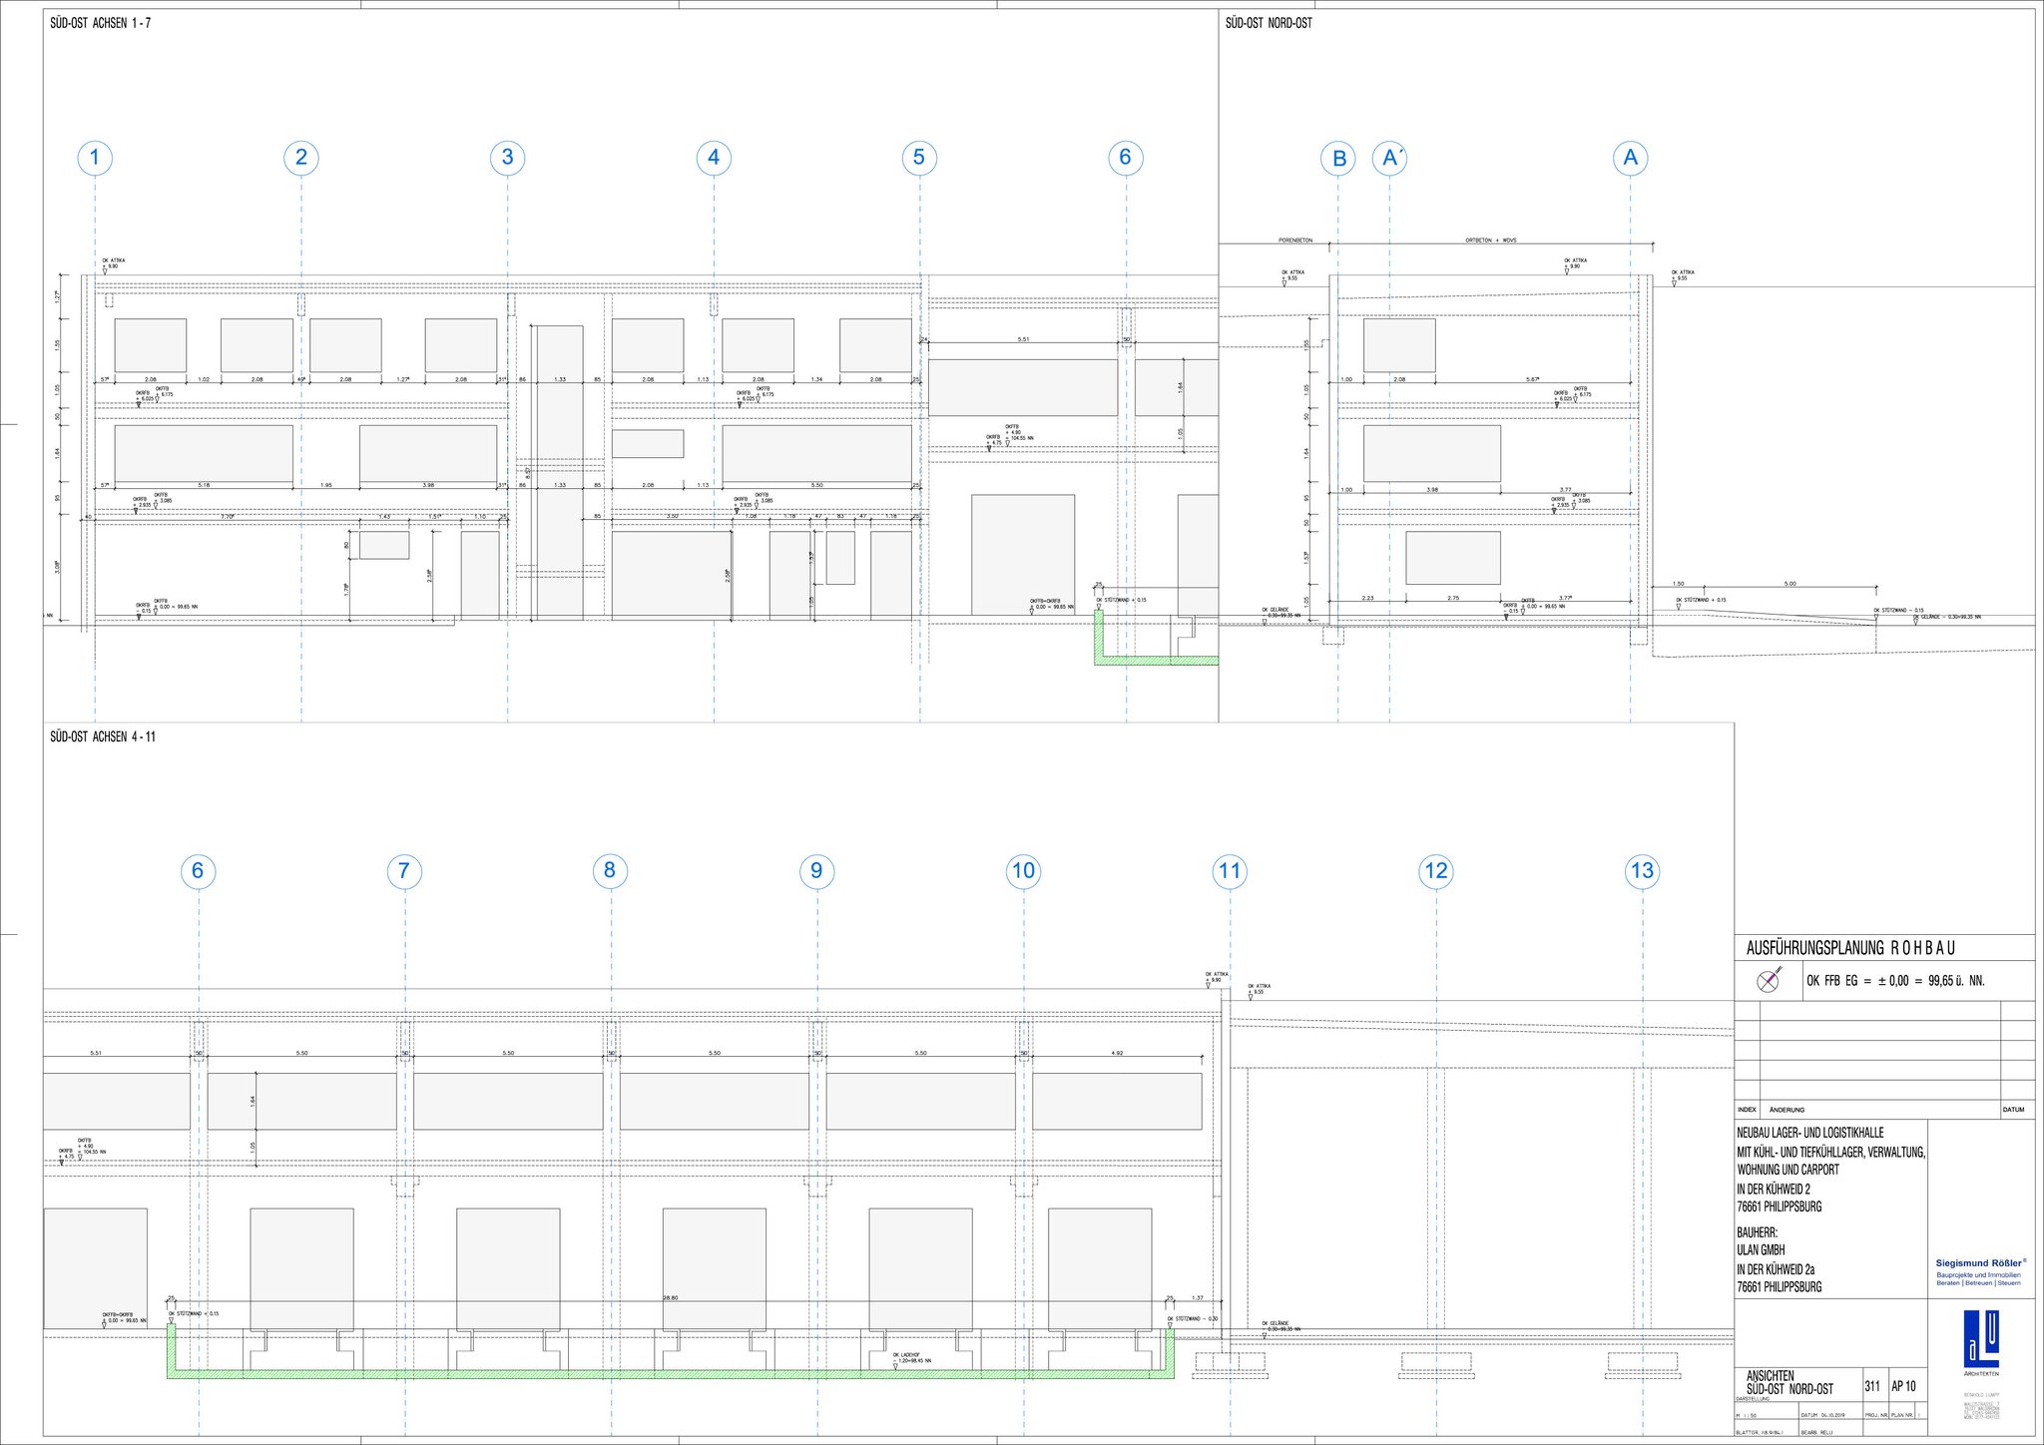Click the SÜD-OST NORD-OST view heading
The height and width of the screenshot is (1445, 2044).
tap(1269, 23)
